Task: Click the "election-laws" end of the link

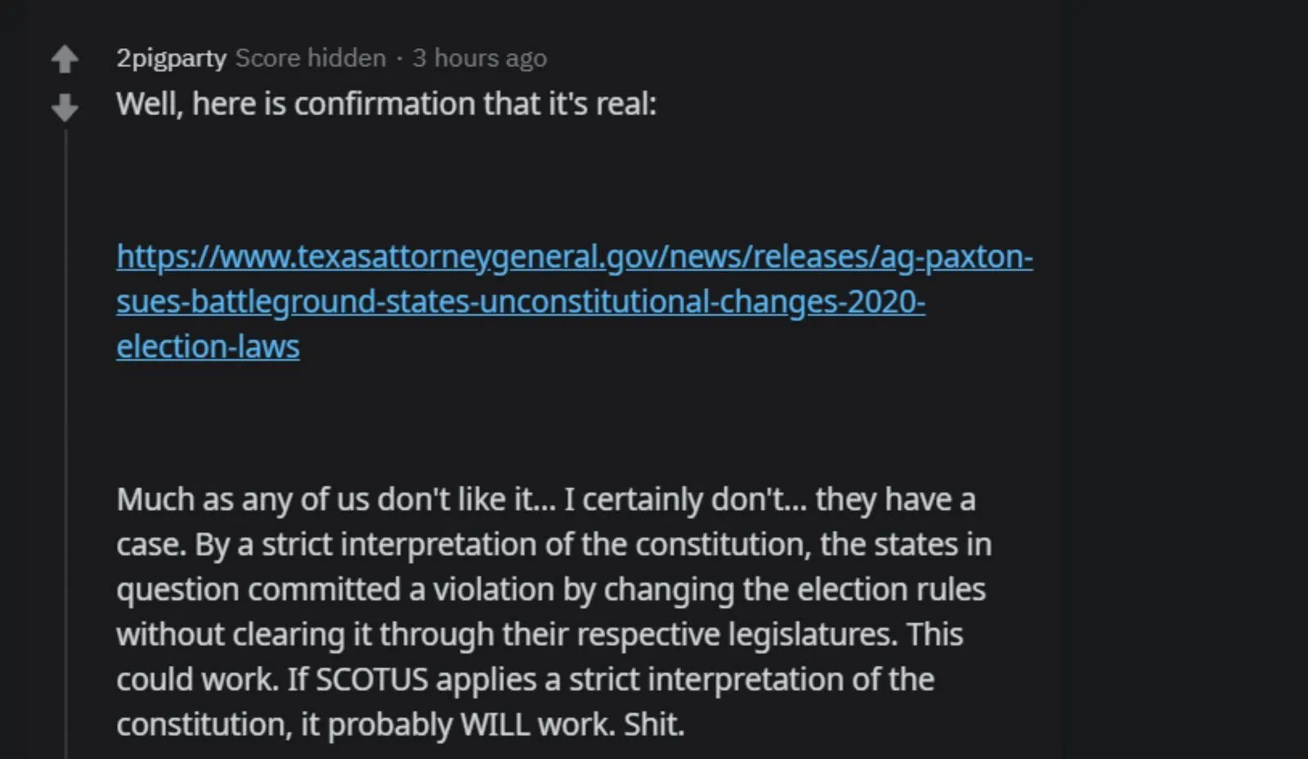Action: (208, 346)
